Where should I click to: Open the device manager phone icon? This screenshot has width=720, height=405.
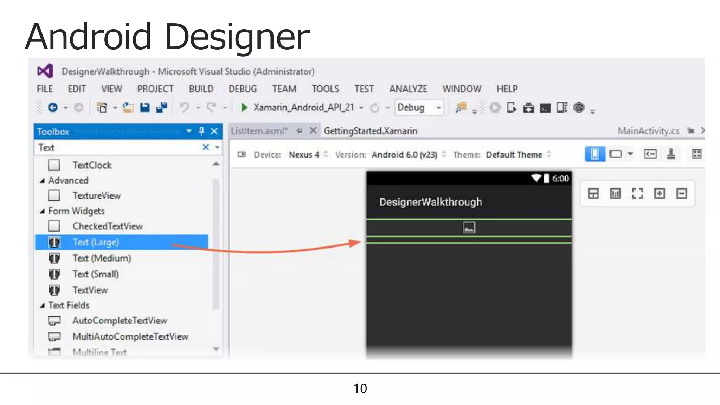512,107
